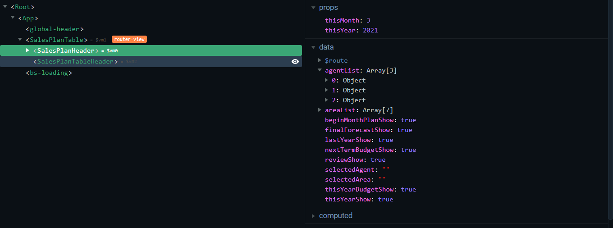
Task: Expand agentList item 2 Object
Action: click(327, 100)
